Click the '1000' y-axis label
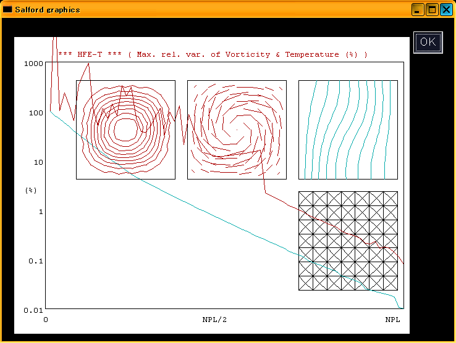The height and width of the screenshot is (343, 456). (33, 64)
